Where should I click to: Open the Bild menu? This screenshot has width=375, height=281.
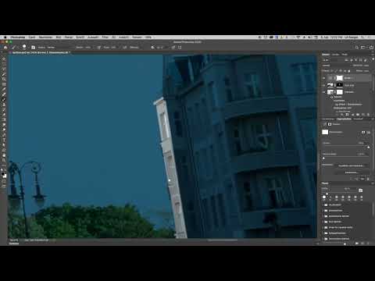59,37
